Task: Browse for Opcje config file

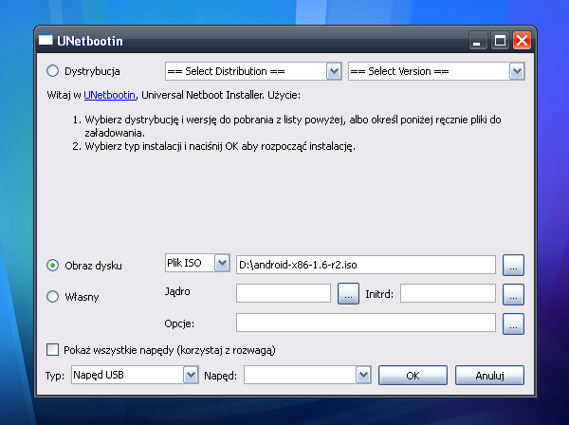Action: click(513, 323)
